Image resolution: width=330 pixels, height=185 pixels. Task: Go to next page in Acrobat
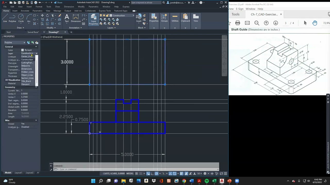(x=276, y=23)
